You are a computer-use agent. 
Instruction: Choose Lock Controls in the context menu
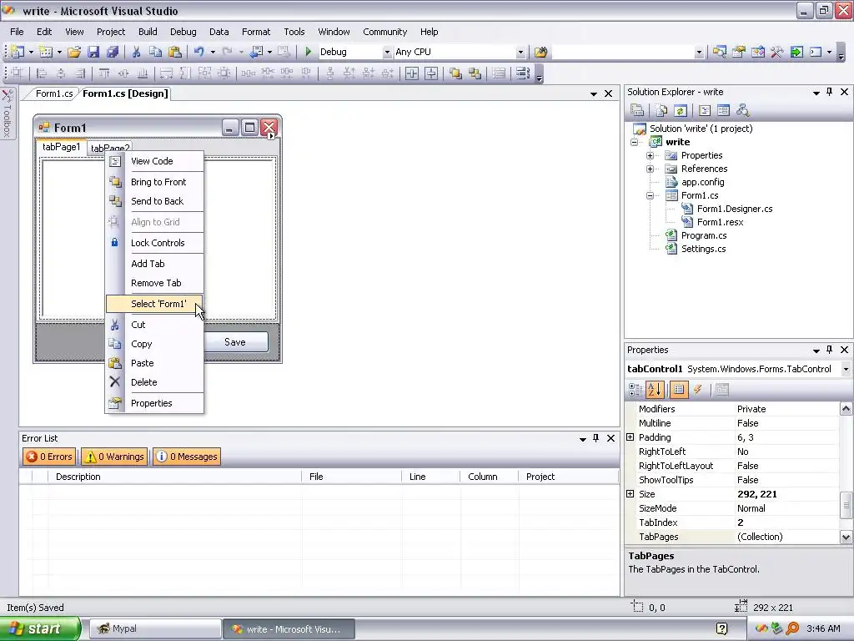[x=154, y=243]
